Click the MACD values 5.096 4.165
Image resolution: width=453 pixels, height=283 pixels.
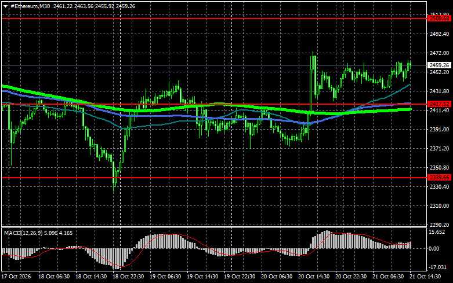click(59, 233)
